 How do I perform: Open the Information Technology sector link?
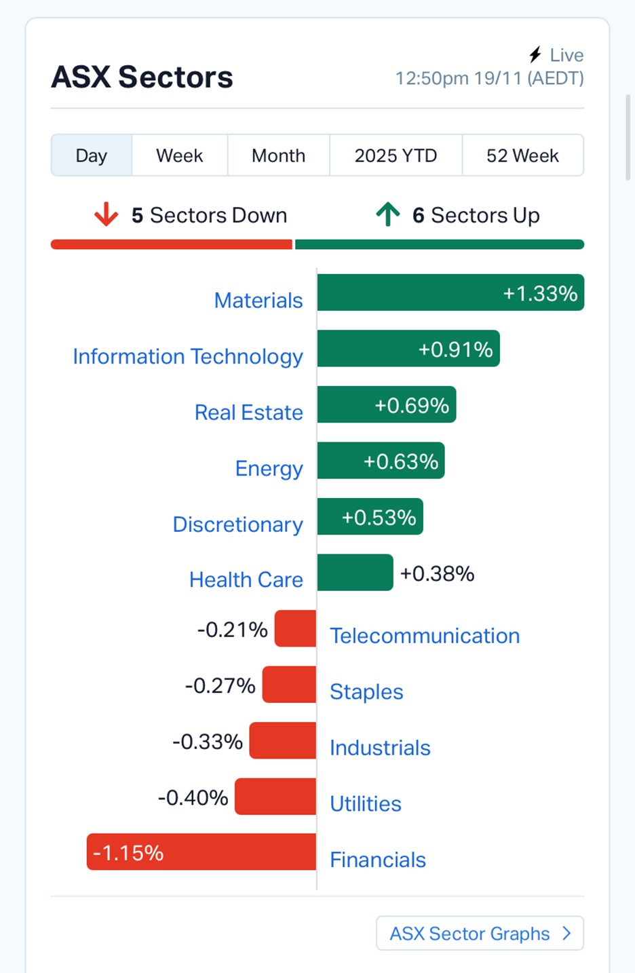(188, 356)
